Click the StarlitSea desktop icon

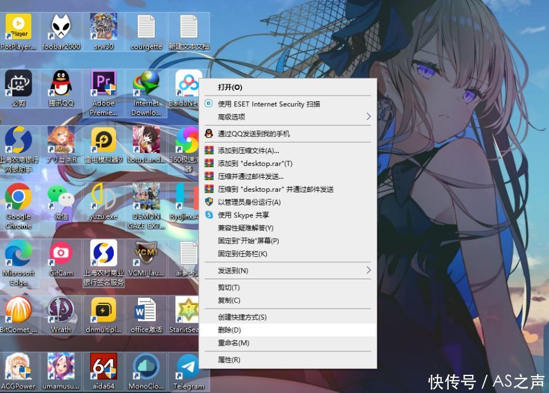(184, 315)
